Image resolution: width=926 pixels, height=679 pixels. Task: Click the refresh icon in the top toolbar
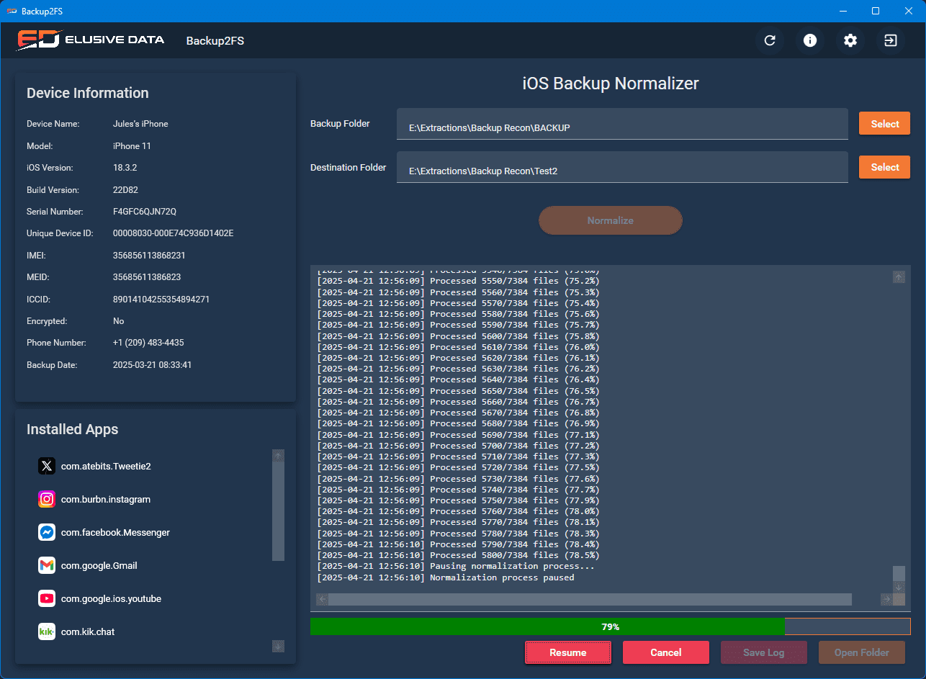(x=770, y=40)
